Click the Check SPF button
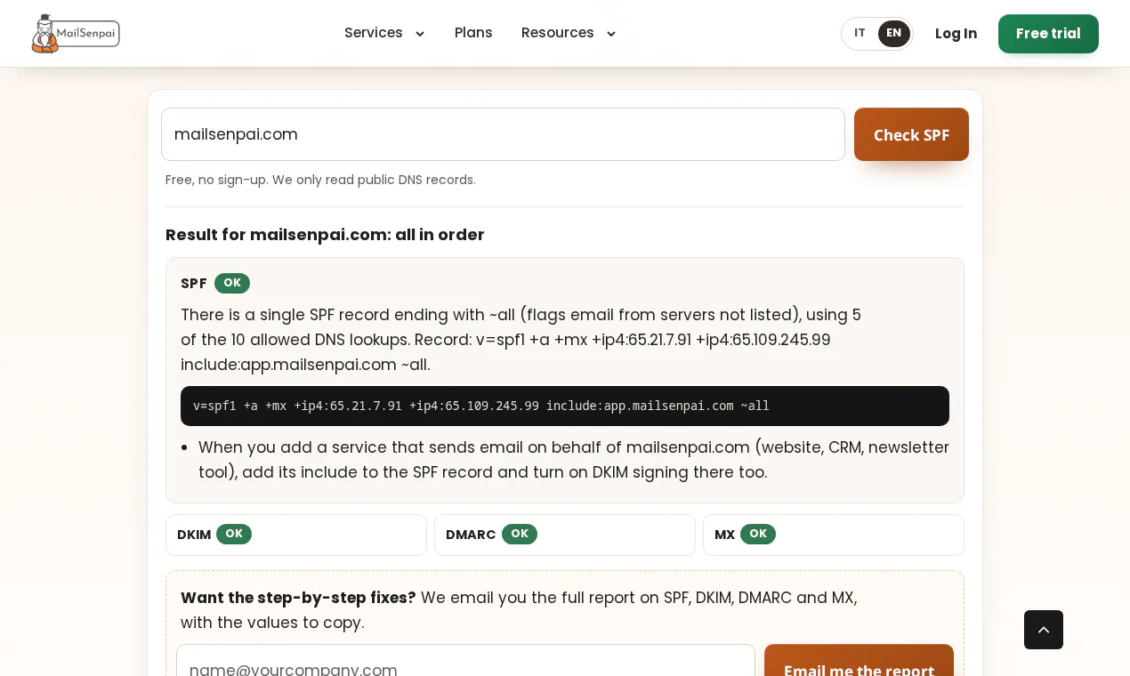 pyautogui.click(x=911, y=134)
